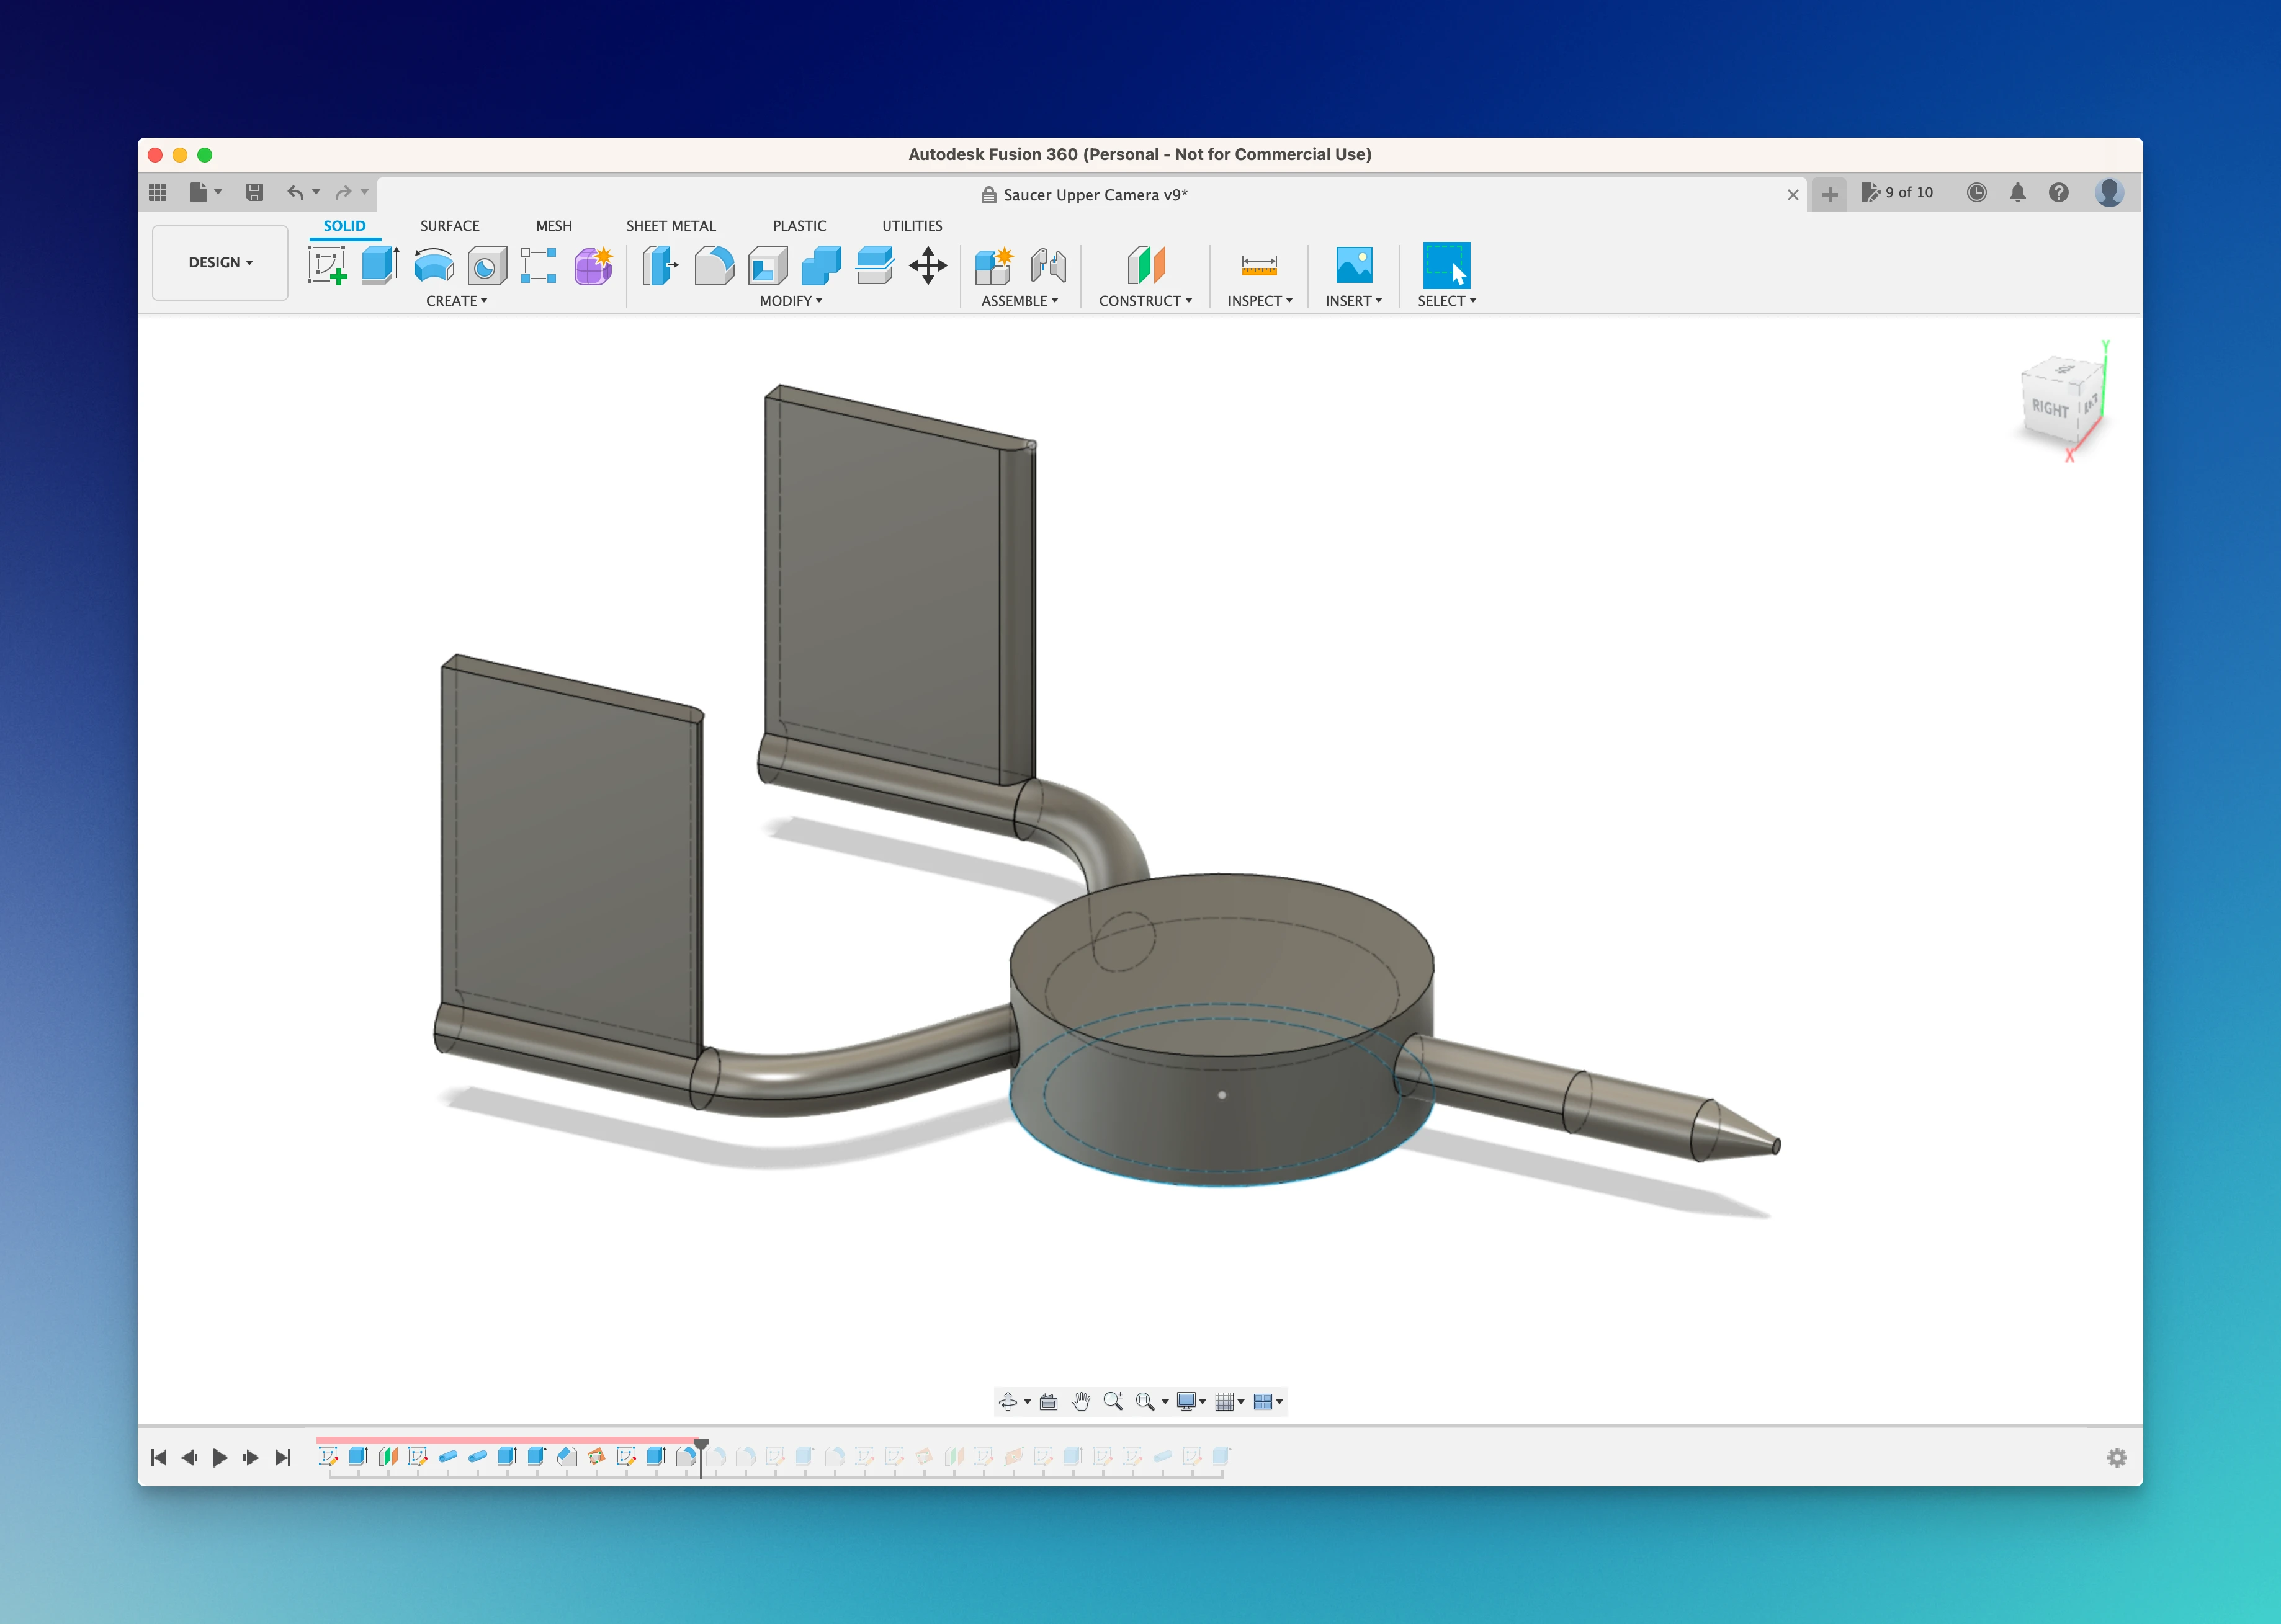2281x1624 pixels.
Task: Jump timeline to the end
Action: (x=283, y=1457)
